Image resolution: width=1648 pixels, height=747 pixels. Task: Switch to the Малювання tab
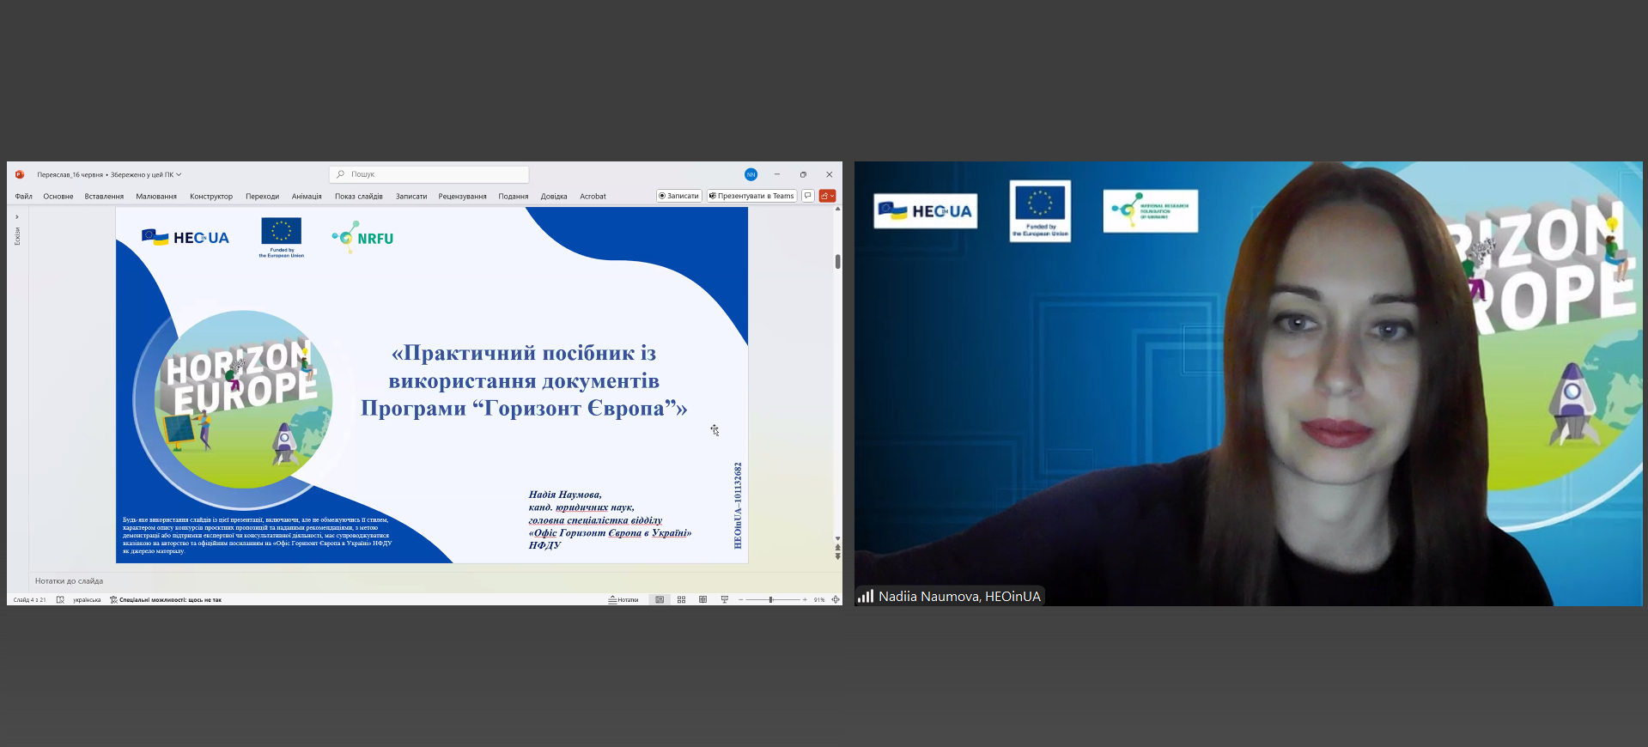coord(156,197)
